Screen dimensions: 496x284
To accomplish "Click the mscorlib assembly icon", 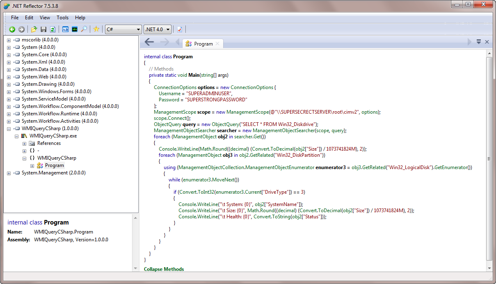I will pyautogui.click(x=16, y=40).
